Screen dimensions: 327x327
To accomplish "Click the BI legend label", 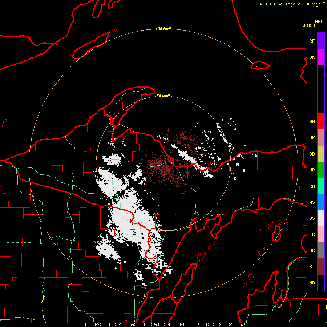I will [312, 267].
